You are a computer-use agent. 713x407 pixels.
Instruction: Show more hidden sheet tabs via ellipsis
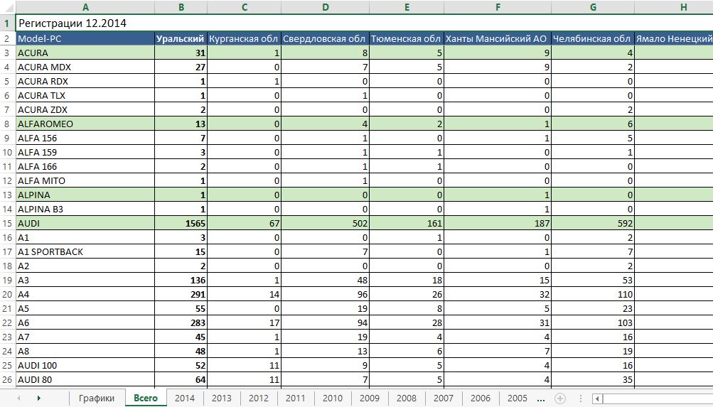(x=541, y=398)
